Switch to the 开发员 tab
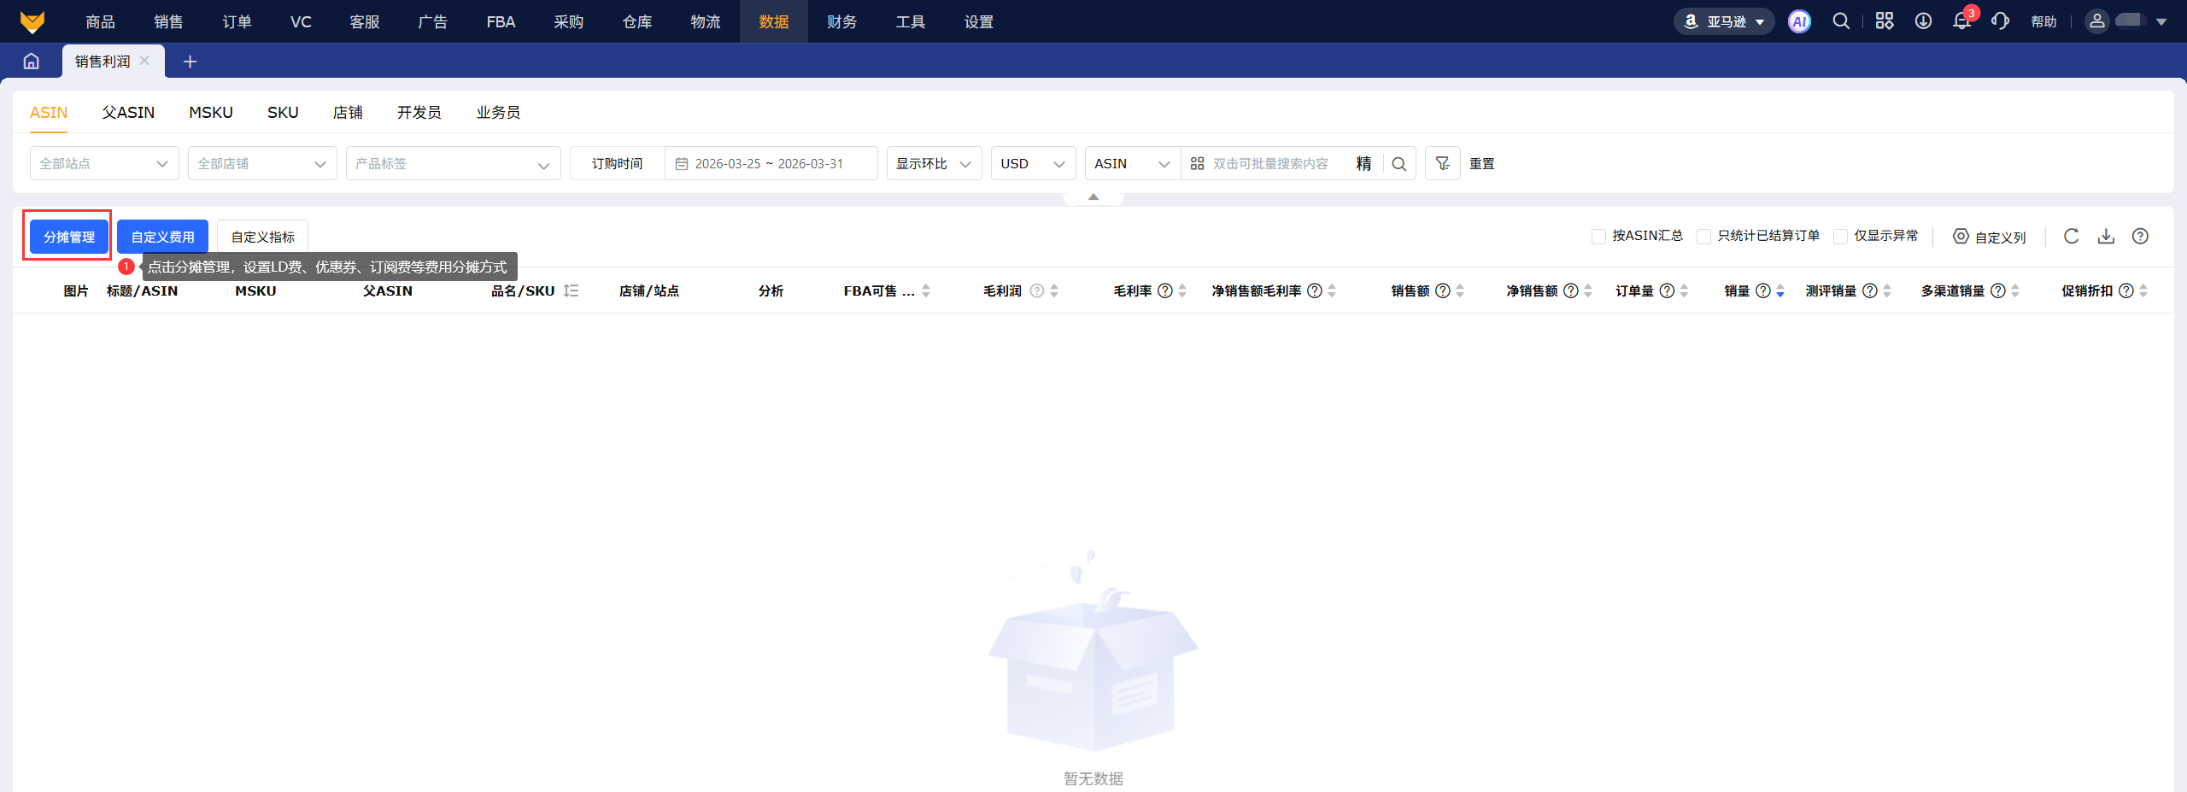Screen dimensions: 2187x792 coord(419,113)
